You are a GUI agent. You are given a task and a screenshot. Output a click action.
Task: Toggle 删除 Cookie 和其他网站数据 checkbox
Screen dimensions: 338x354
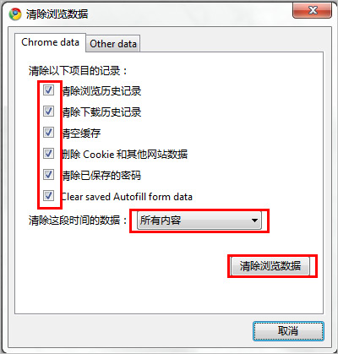[48, 154]
